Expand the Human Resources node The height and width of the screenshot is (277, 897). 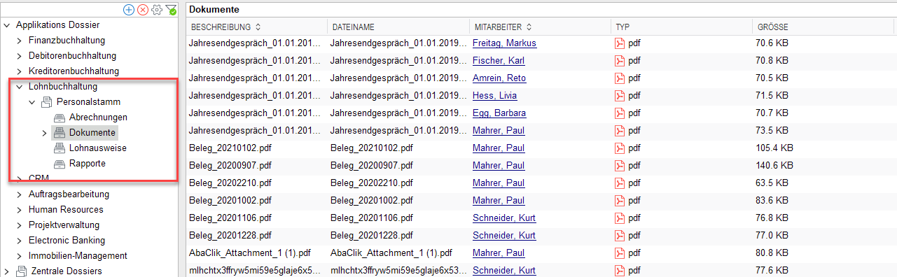coord(19,210)
